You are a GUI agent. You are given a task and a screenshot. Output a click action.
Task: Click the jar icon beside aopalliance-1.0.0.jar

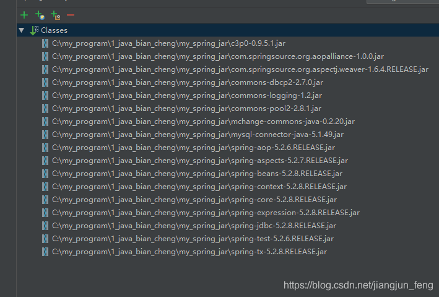click(45, 56)
